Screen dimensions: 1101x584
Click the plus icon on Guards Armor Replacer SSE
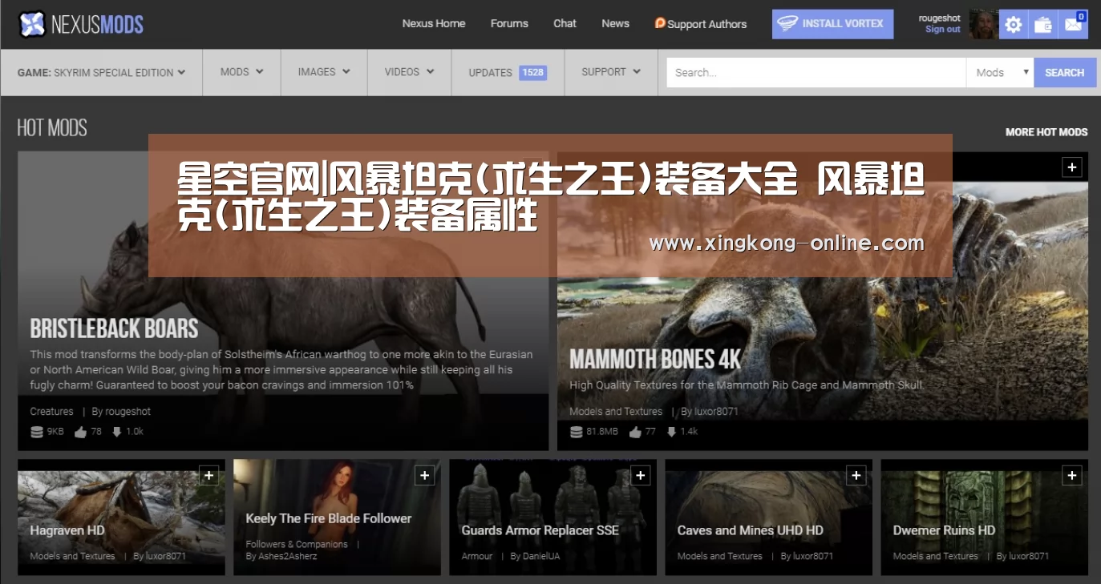pos(640,475)
